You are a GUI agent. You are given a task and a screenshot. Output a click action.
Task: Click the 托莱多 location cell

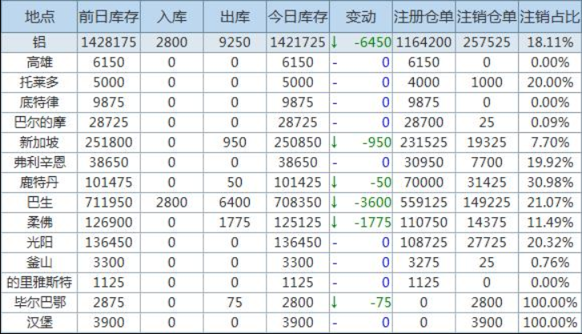[x=39, y=81]
